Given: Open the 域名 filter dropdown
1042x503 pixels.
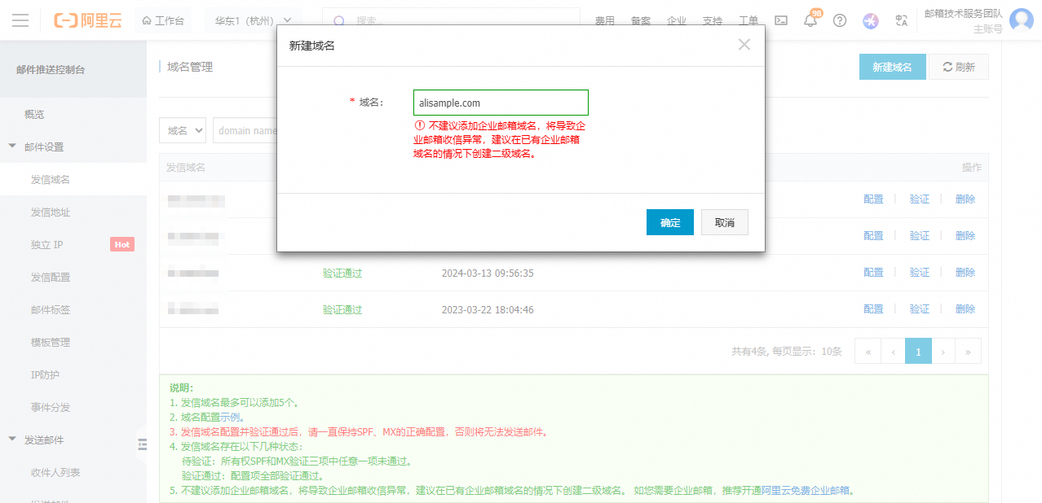Looking at the screenshot, I should [x=183, y=130].
